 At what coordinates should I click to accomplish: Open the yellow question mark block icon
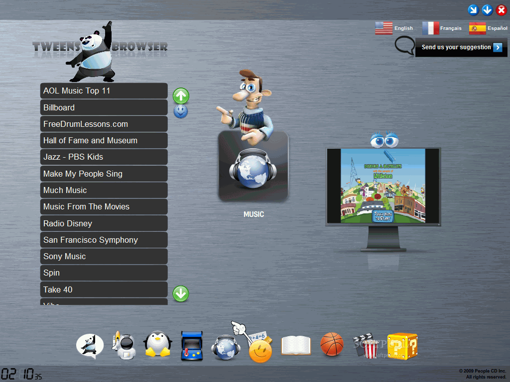pyautogui.click(x=402, y=346)
